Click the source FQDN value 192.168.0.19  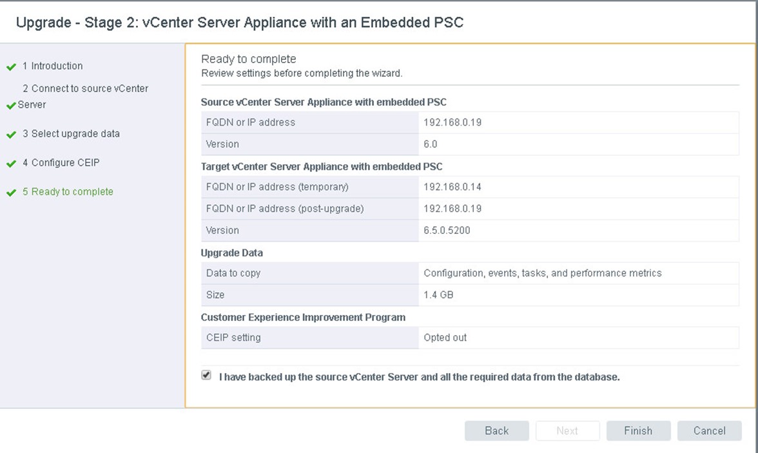(x=452, y=122)
